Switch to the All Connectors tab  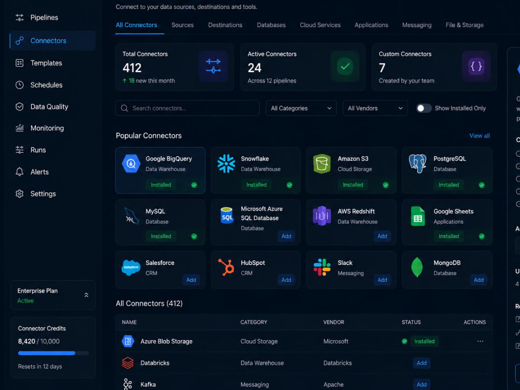[136, 25]
